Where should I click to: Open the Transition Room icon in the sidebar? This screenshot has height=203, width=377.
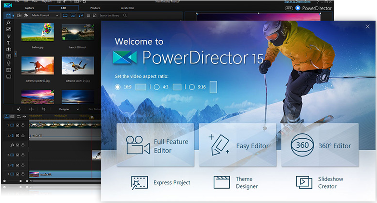point(8,49)
